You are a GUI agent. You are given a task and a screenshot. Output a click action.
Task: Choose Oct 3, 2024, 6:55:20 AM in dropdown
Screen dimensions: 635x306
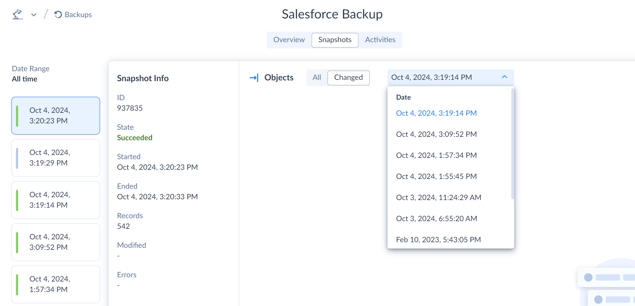pyautogui.click(x=437, y=218)
